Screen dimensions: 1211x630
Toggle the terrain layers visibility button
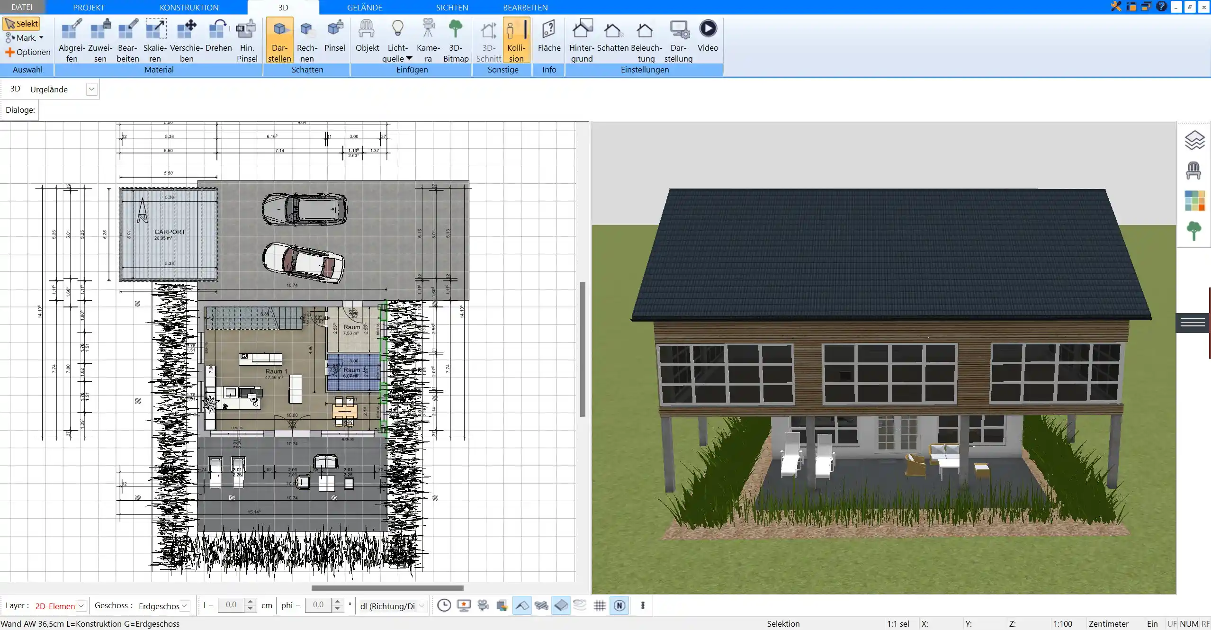pos(580,605)
